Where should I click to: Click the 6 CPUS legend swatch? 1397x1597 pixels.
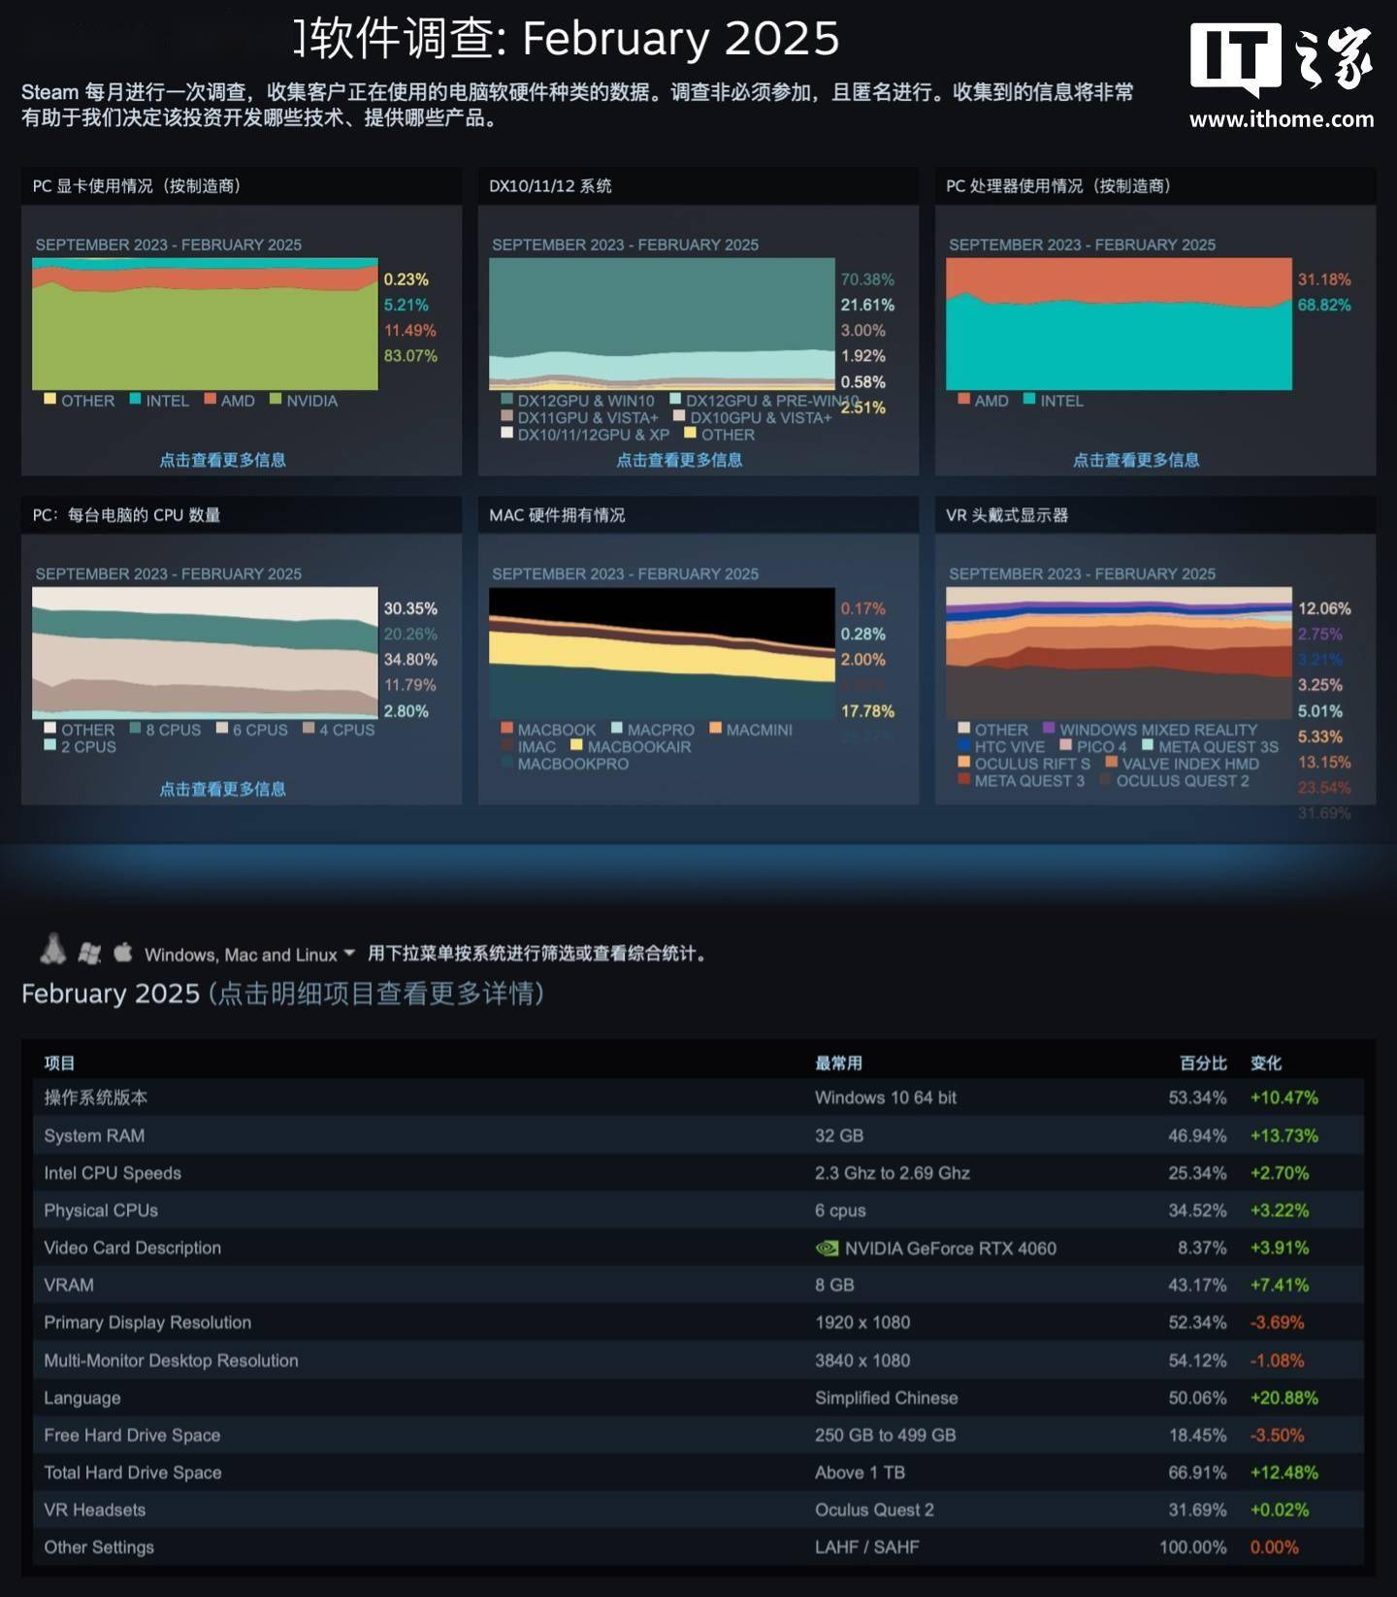pyautogui.click(x=222, y=728)
